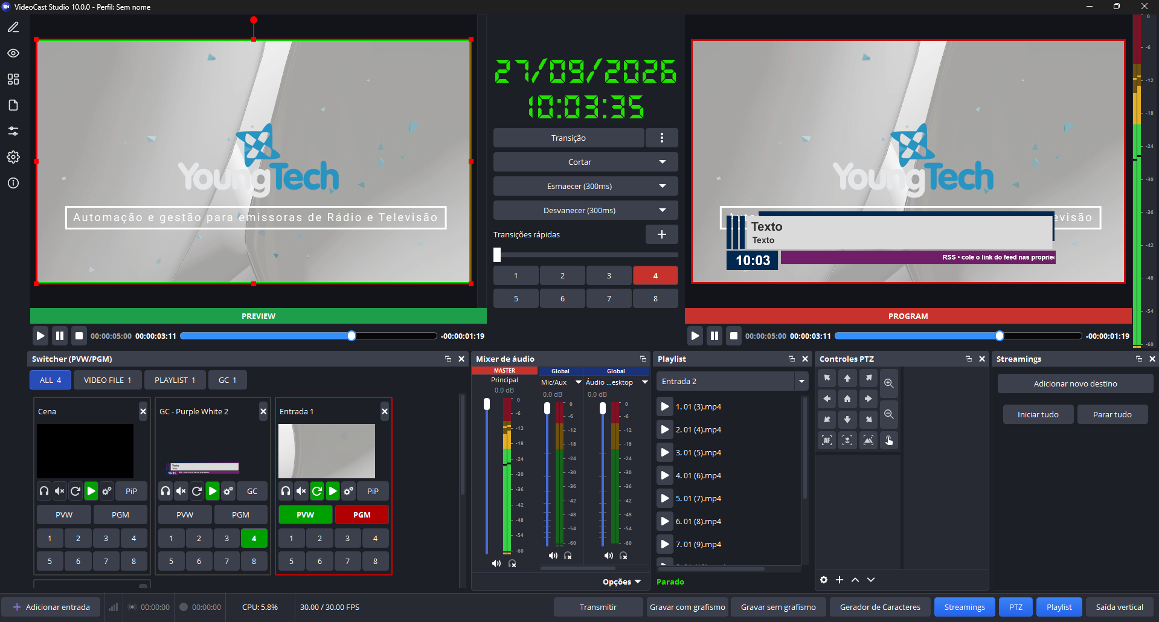The height and width of the screenshot is (622, 1159).
Task: Open Entrada 1 settings gears icon
Action: click(348, 491)
